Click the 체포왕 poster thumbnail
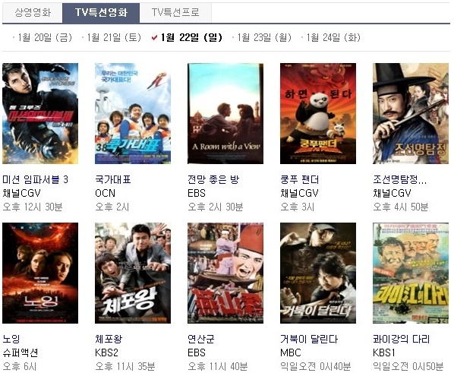Image resolution: width=454 pixels, height=373 pixels. 133,273
